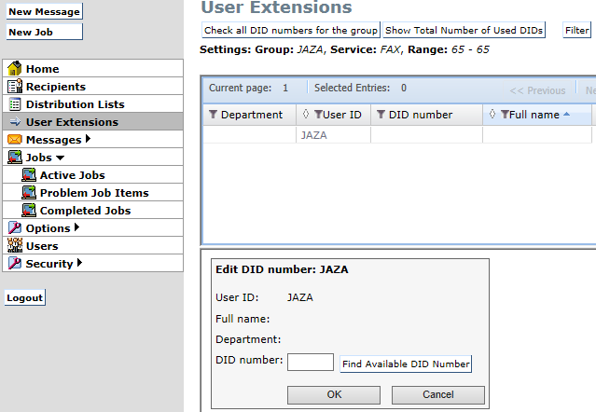Click the Messages envelope icon

(x=14, y=140)
